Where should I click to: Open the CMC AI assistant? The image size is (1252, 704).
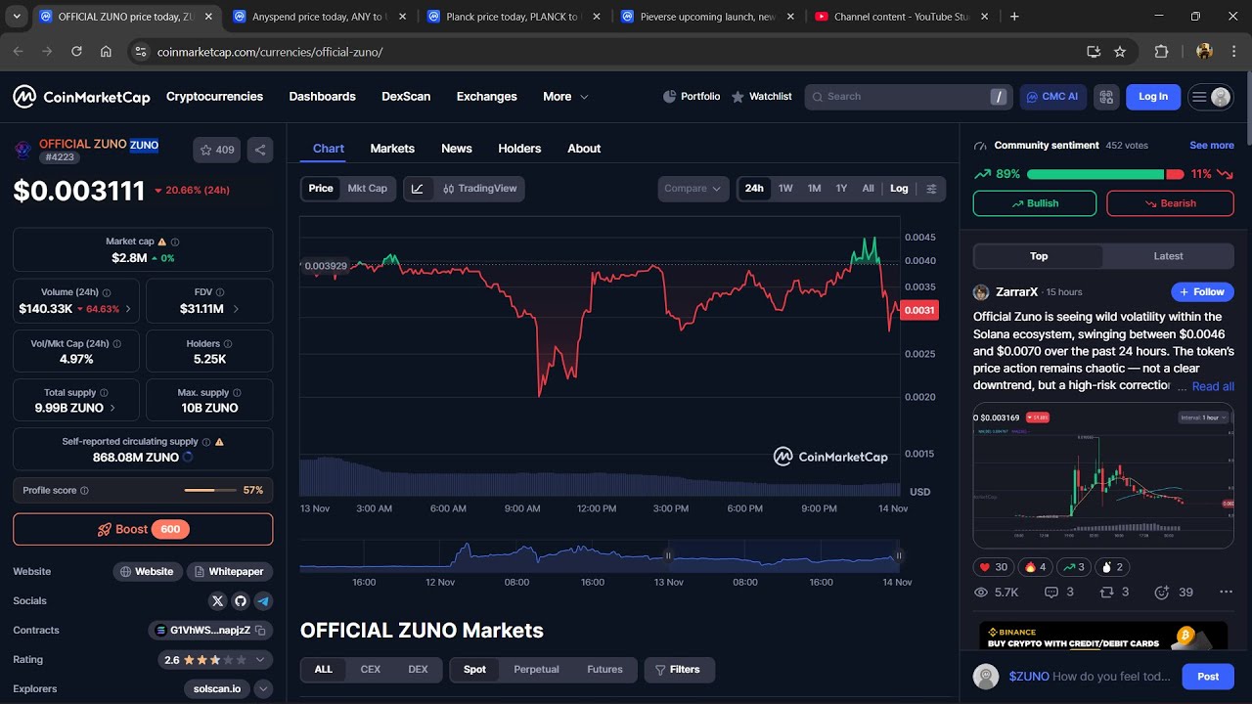(1051, 97)
